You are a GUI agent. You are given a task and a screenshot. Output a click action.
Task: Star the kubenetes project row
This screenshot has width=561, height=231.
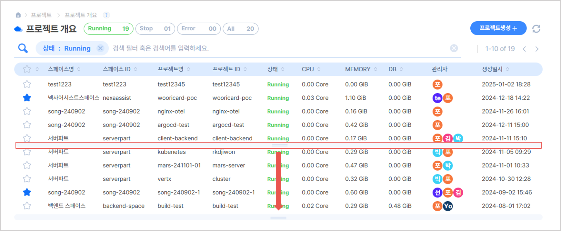point(27,152)
